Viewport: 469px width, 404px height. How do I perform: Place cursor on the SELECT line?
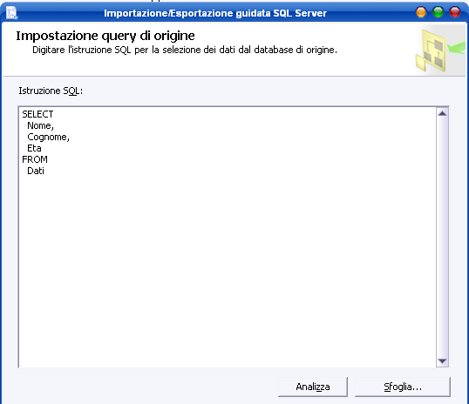coord(37,114)
